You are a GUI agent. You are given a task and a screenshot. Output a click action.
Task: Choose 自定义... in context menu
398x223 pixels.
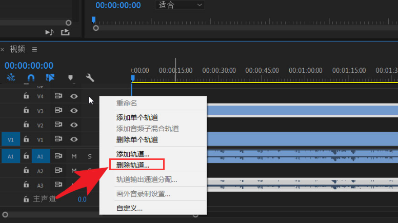(x=129, y=208)
